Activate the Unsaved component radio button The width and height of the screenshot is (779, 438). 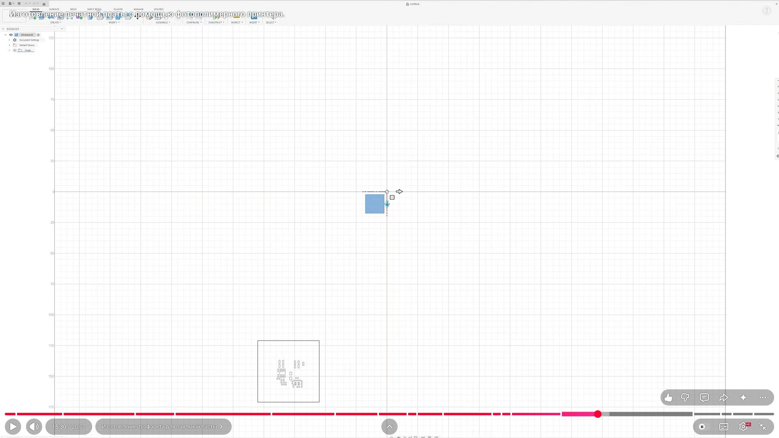pyautogui.click(x=38, y=35)
